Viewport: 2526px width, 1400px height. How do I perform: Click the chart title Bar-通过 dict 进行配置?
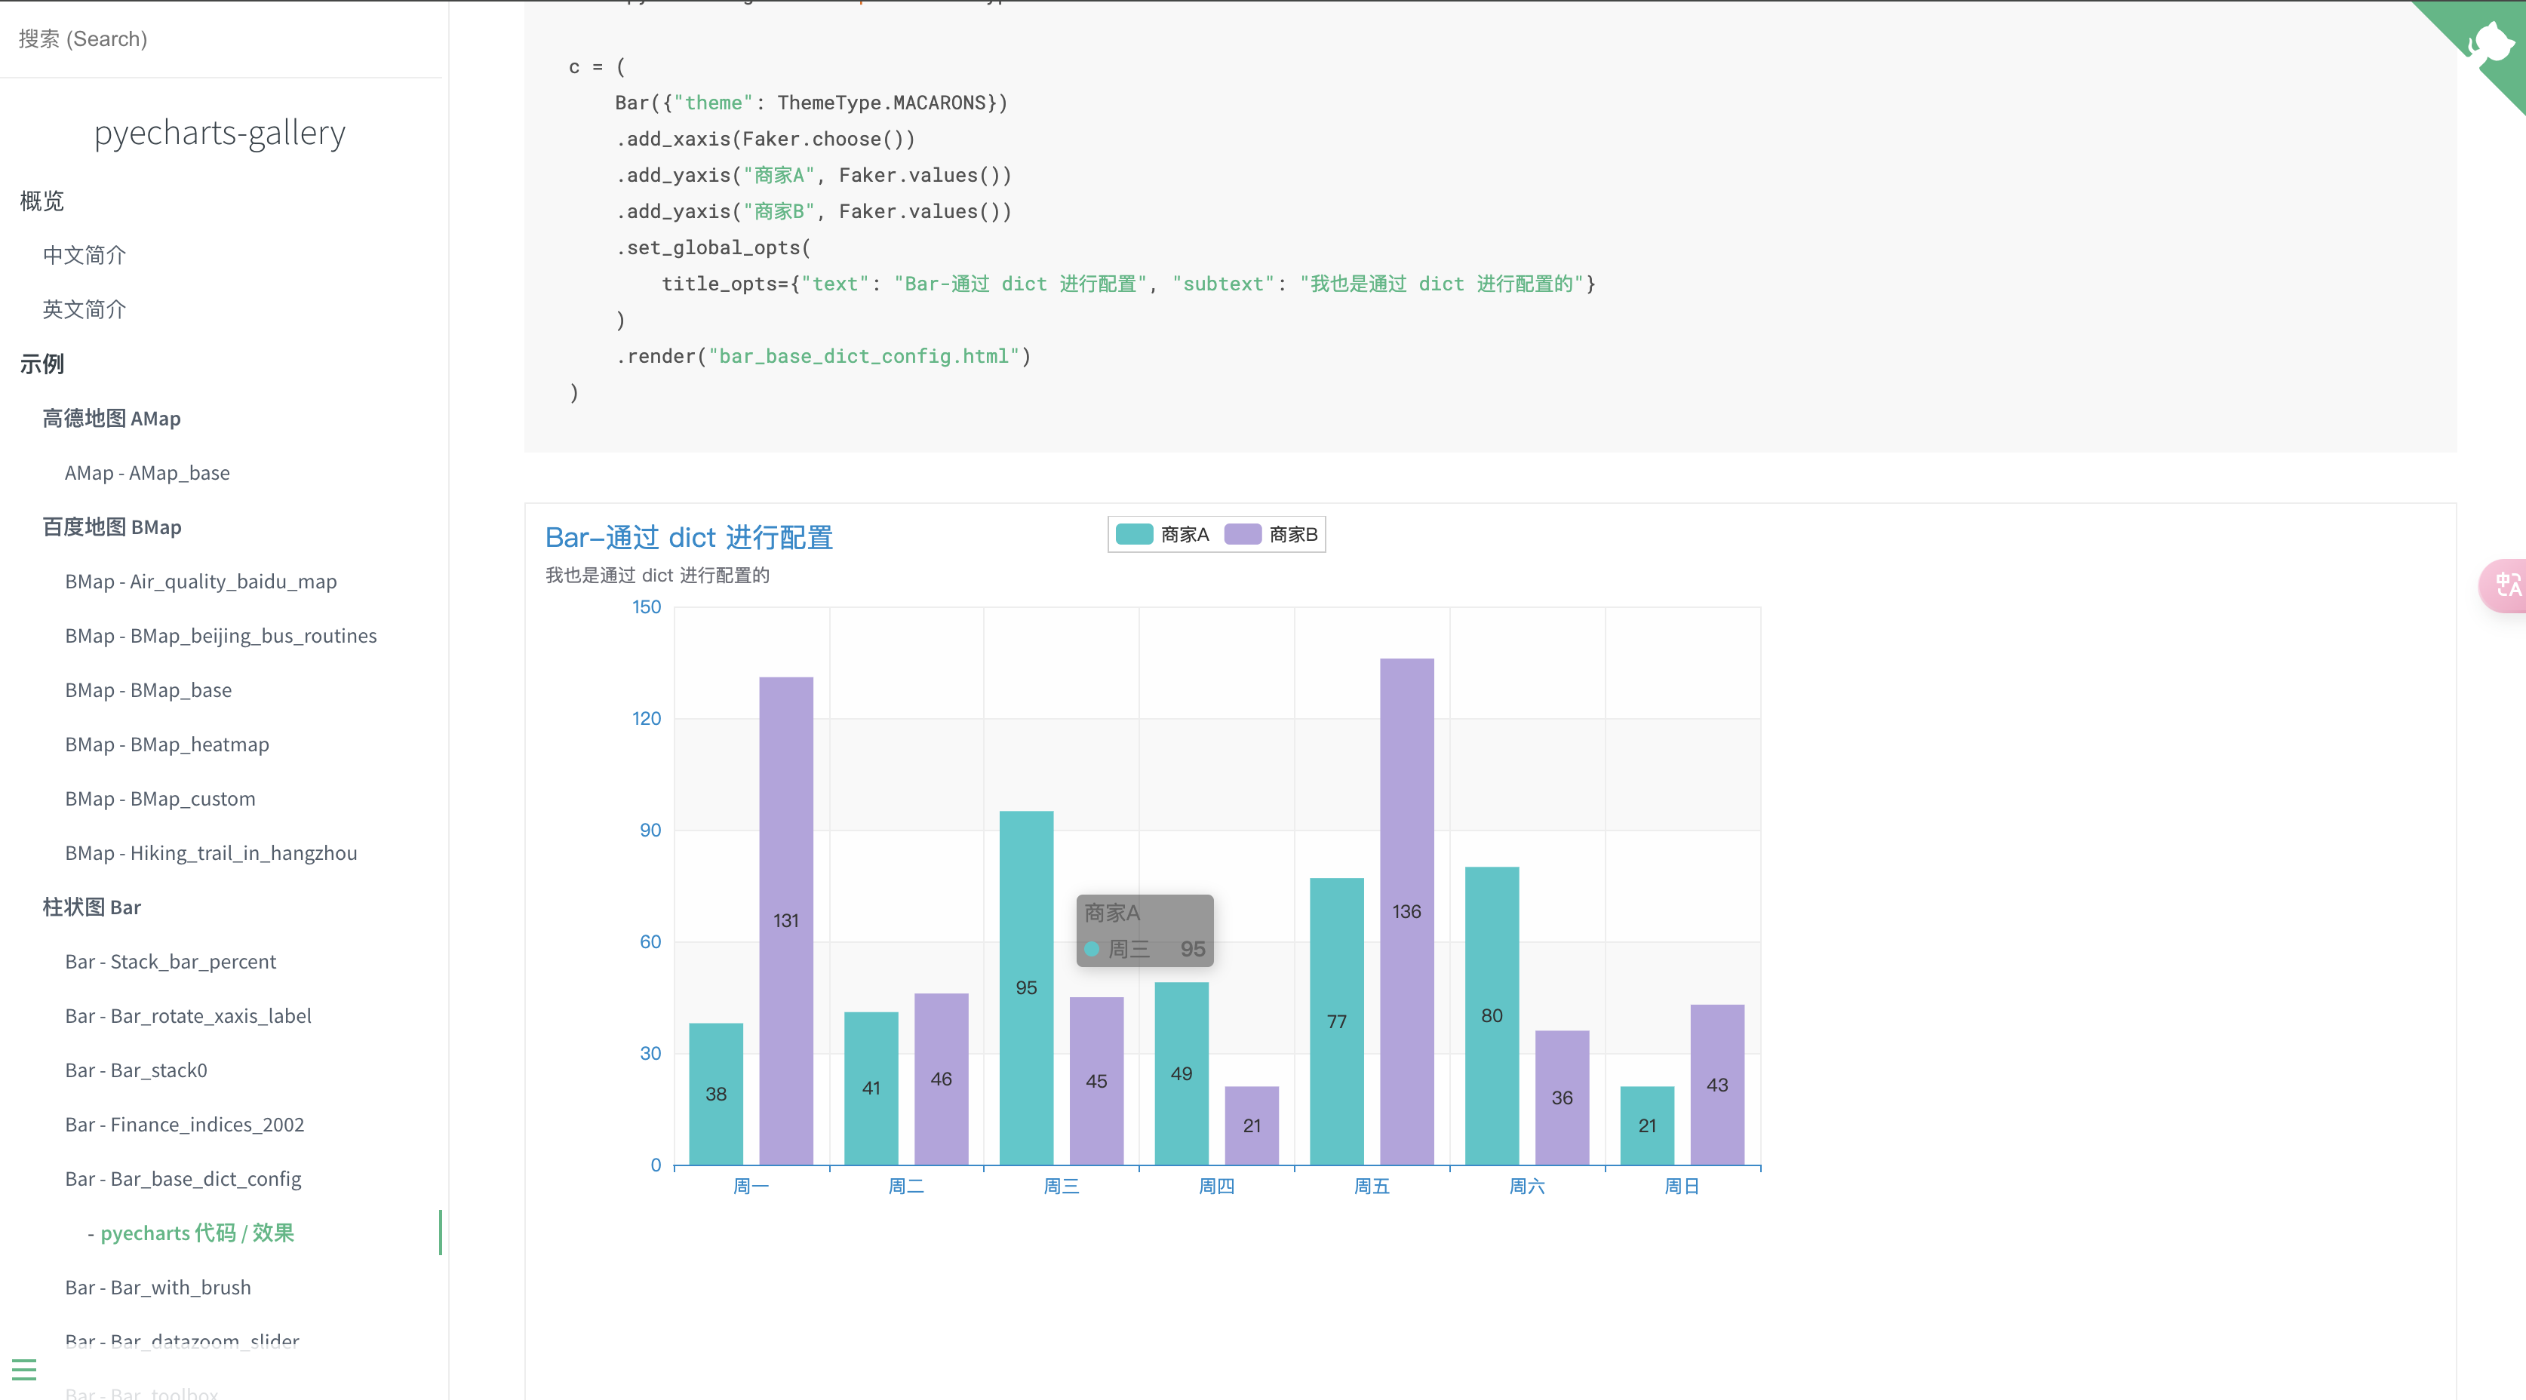coord(688,539)
